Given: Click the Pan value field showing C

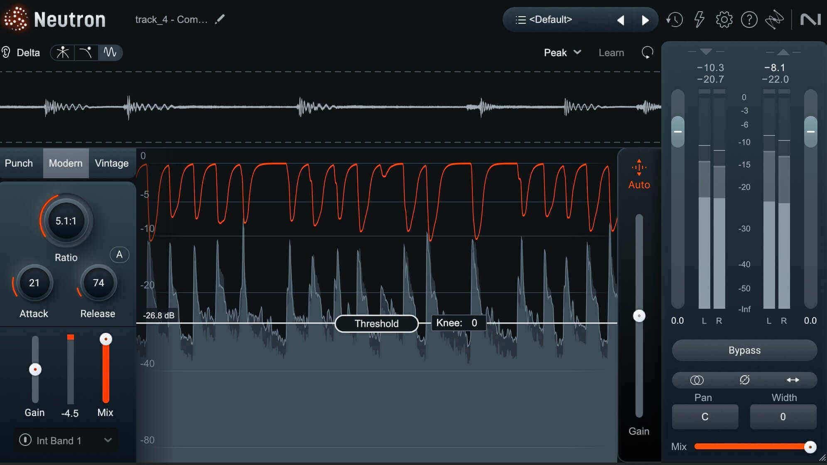Looking at the screenshot, I should (x=705, y=416).
